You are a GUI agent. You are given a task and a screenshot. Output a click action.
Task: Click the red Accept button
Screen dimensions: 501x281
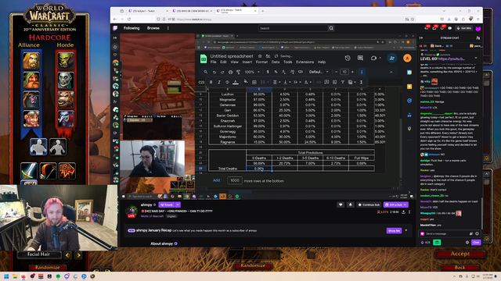click(x=460, y=254)
